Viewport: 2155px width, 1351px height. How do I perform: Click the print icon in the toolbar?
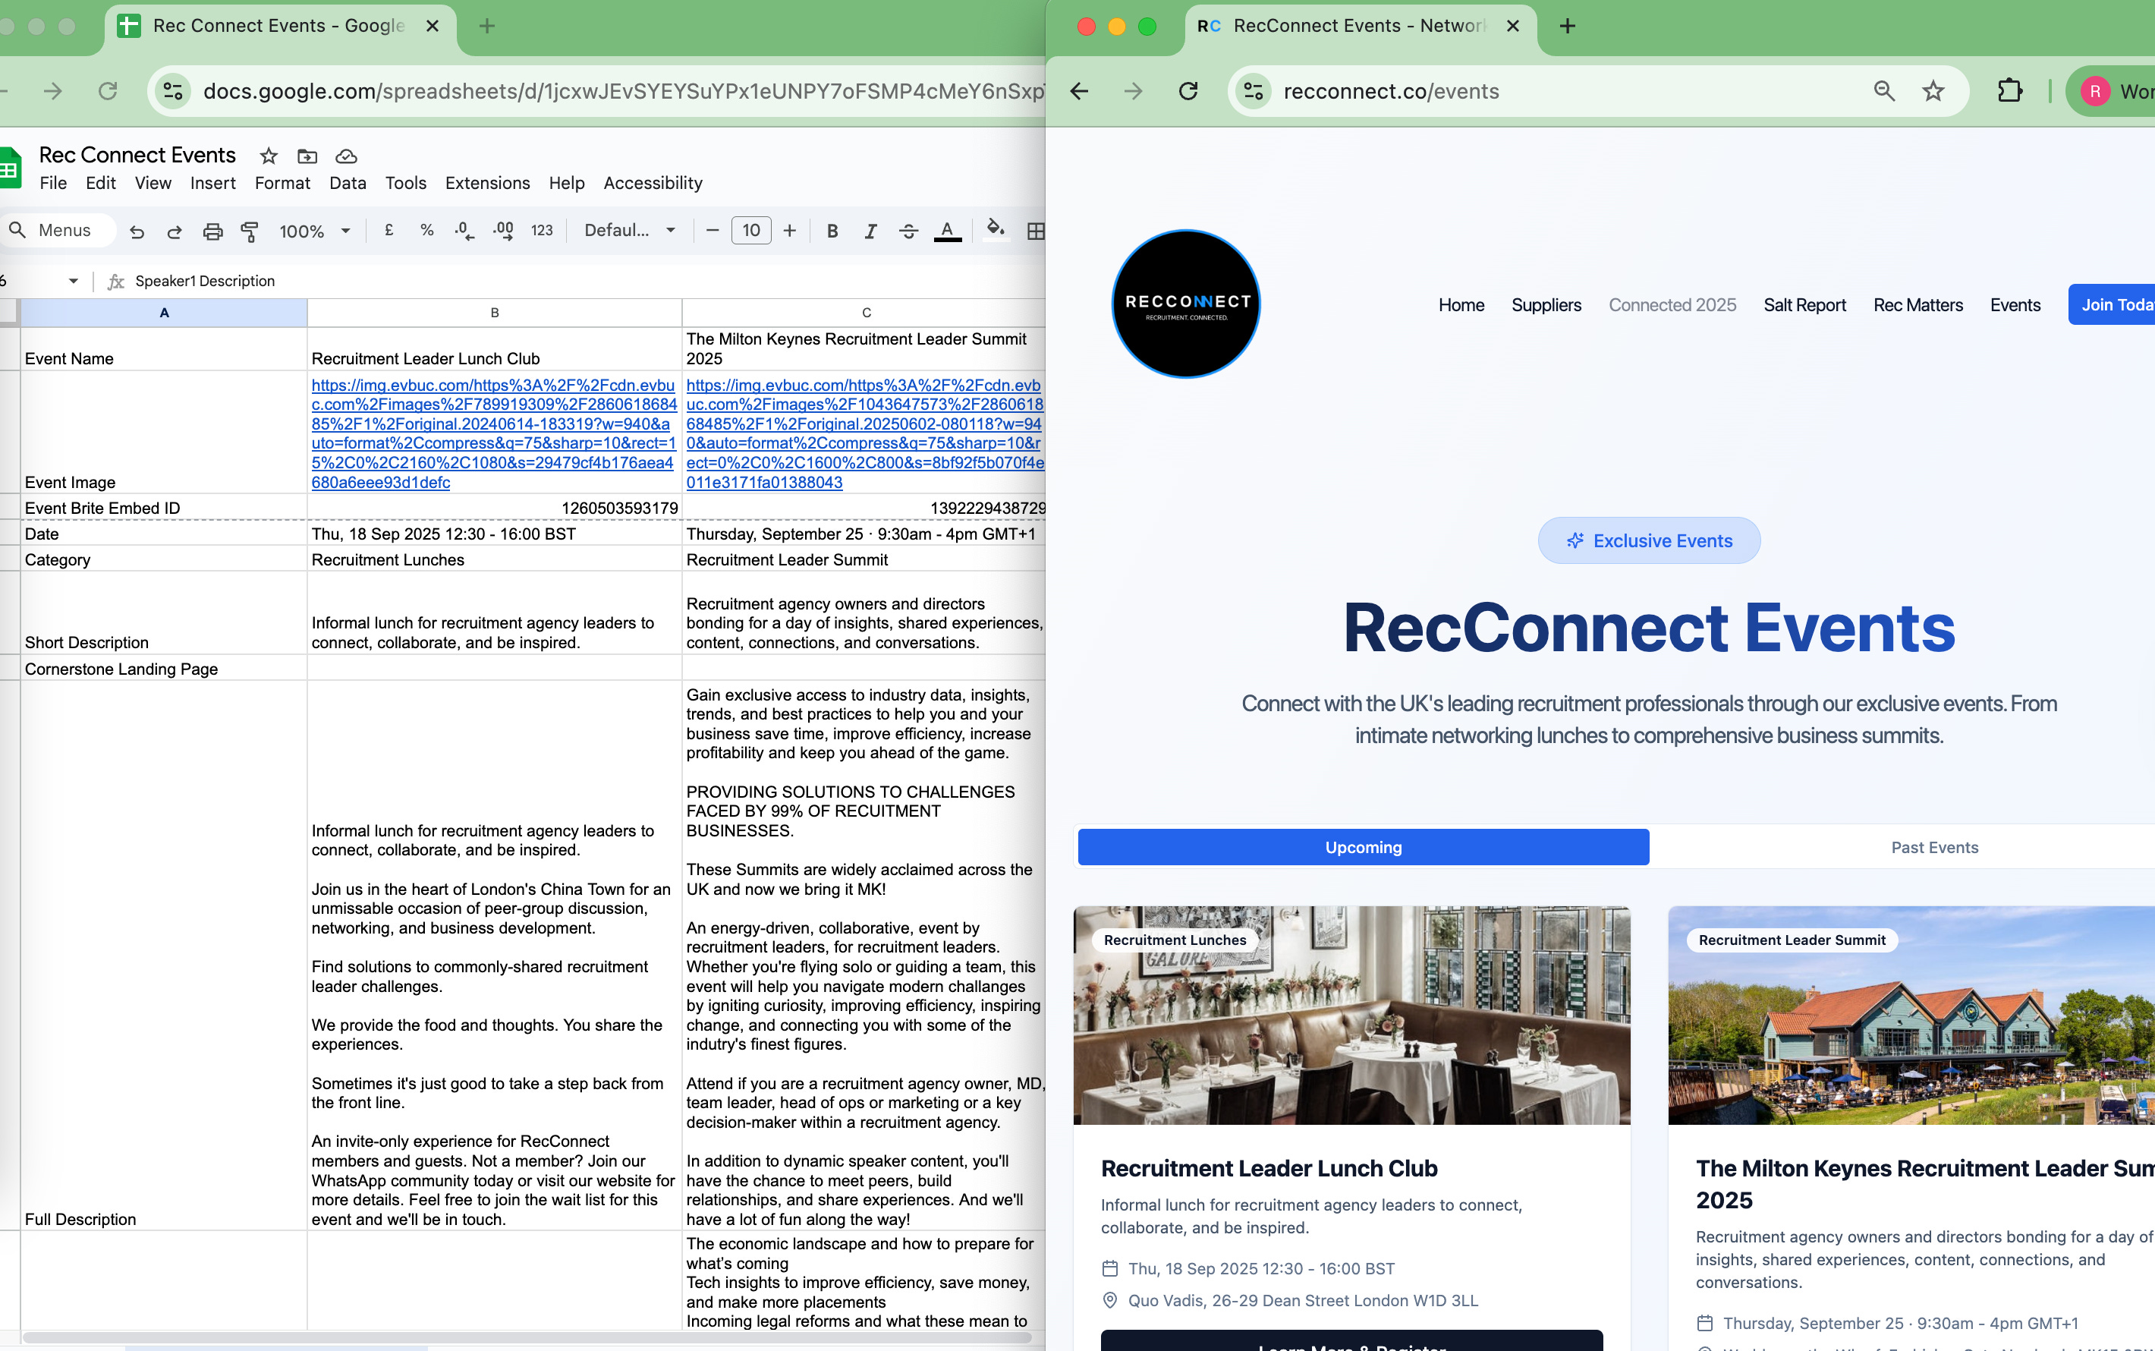click(212, 231)
